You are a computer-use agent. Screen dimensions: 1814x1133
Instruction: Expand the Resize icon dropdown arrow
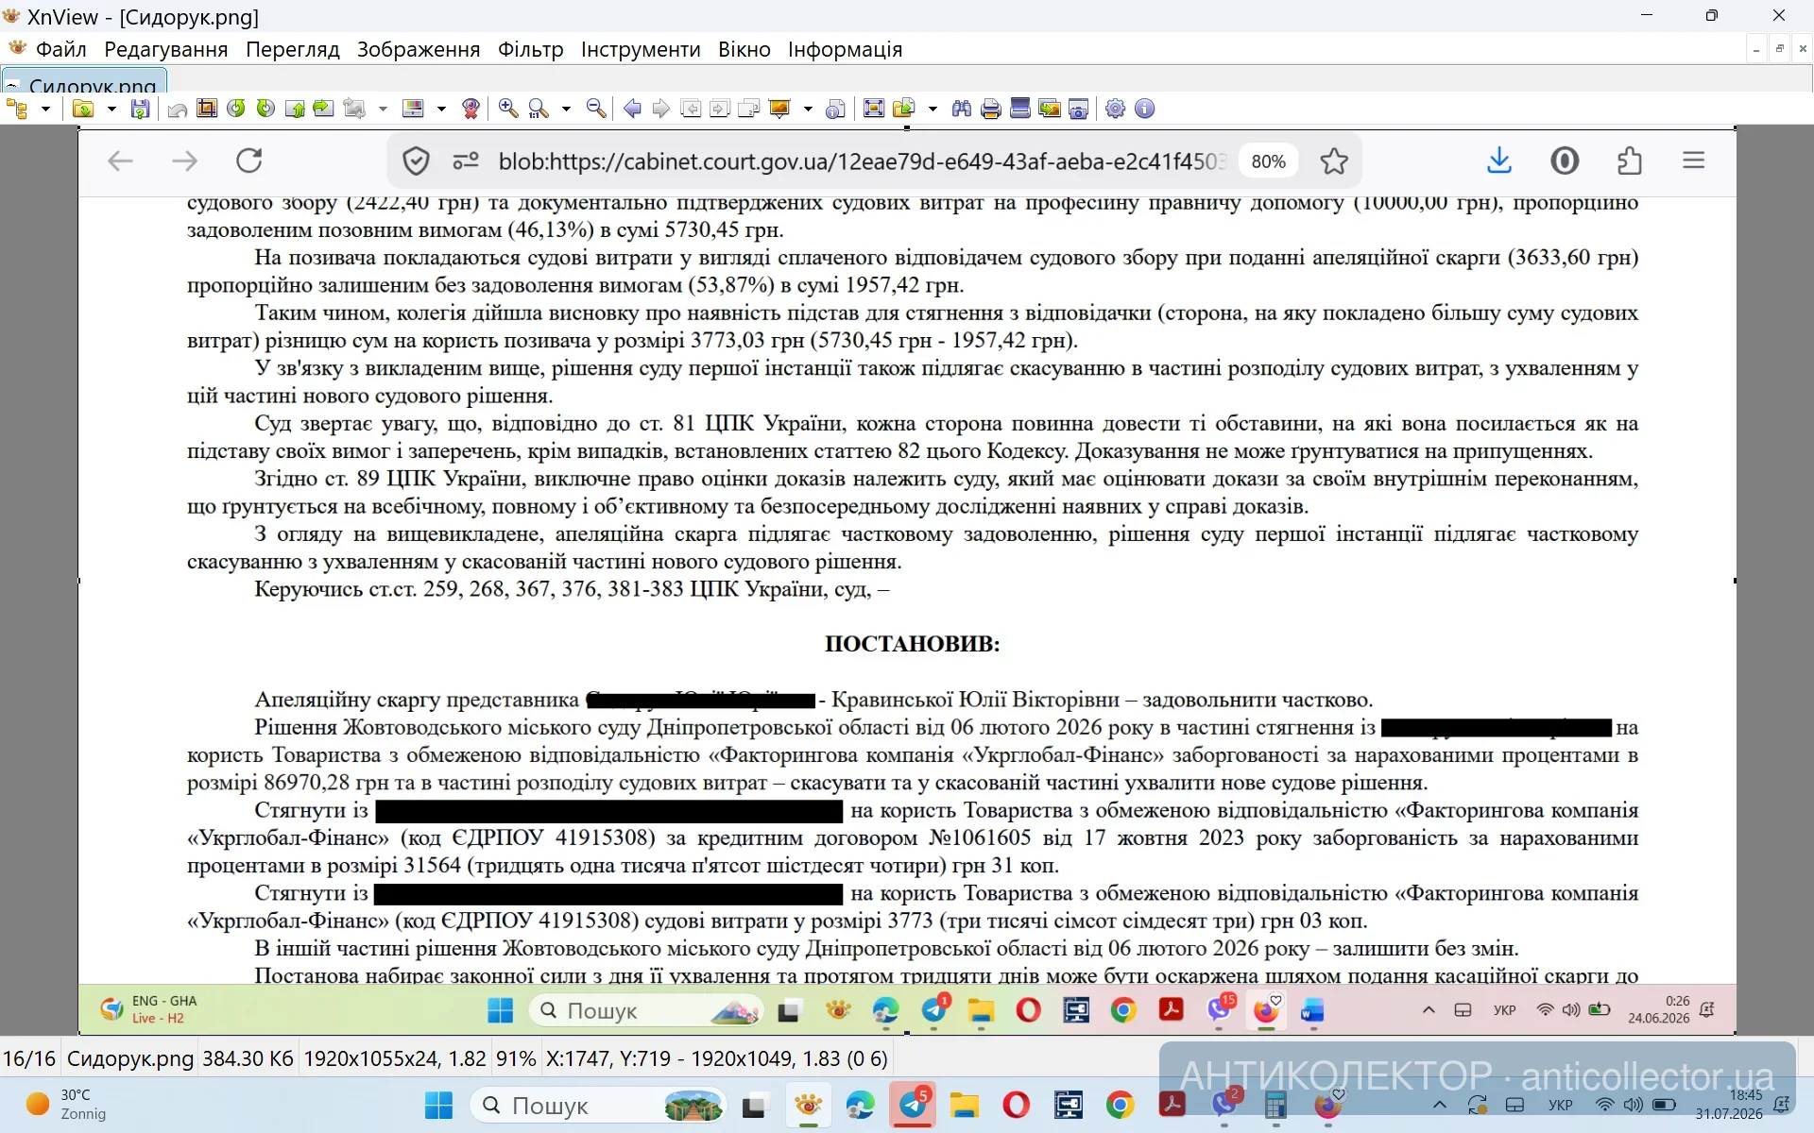click(383, 109)
